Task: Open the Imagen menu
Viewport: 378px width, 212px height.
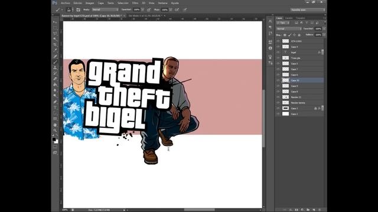Action: click(x=90, y=3)
